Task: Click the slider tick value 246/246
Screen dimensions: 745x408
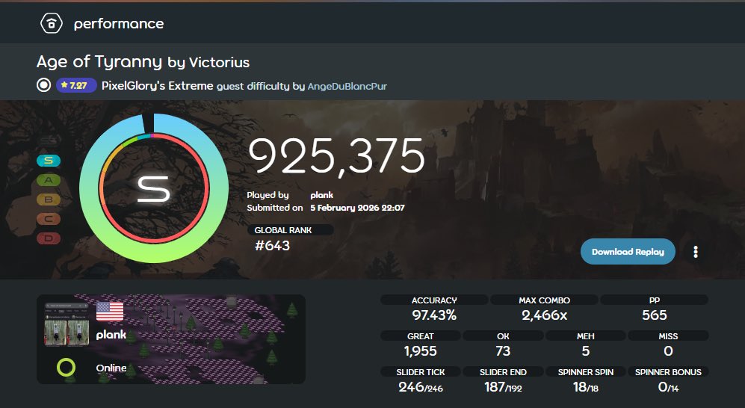Action: tap(421, 387)
